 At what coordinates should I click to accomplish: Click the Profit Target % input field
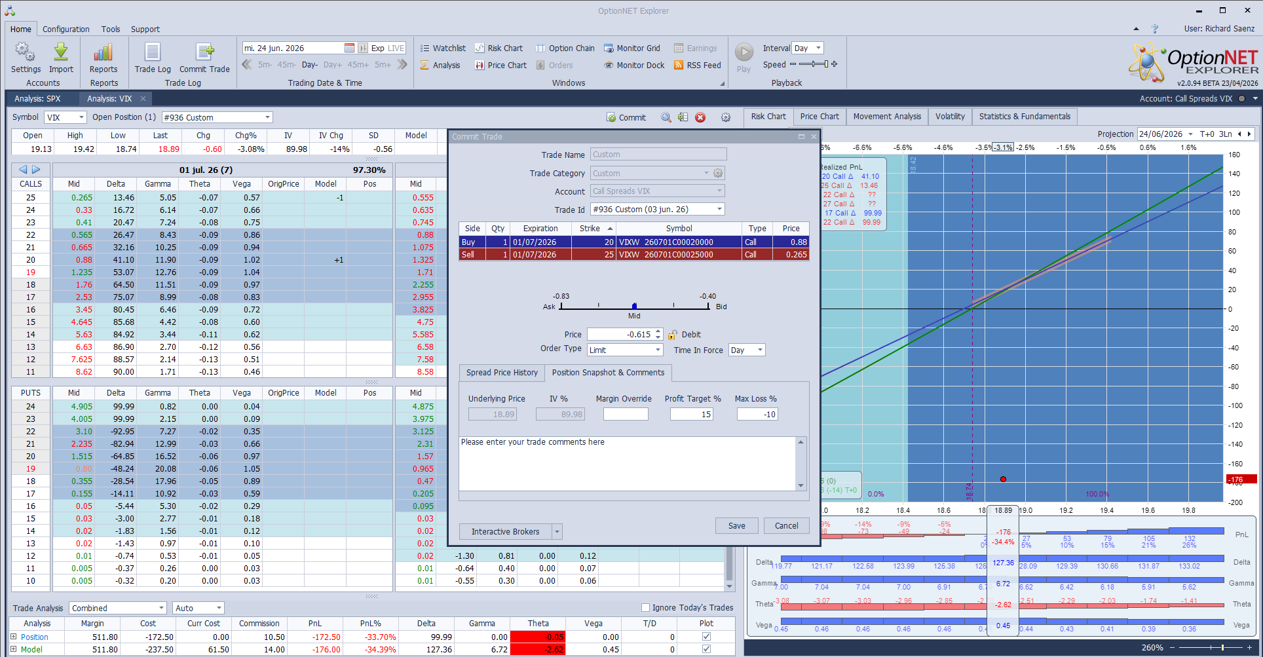click(x=691, y=414)
